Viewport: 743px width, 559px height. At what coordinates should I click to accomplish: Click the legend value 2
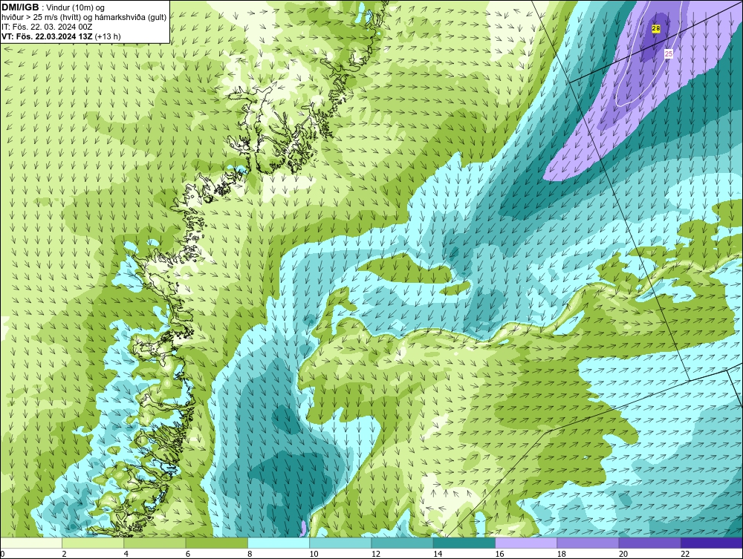[x=64, y=555]
